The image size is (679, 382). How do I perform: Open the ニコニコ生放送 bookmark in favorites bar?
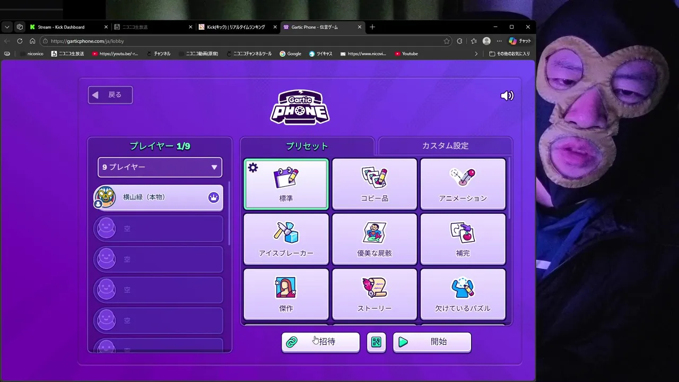coord(67,54)
